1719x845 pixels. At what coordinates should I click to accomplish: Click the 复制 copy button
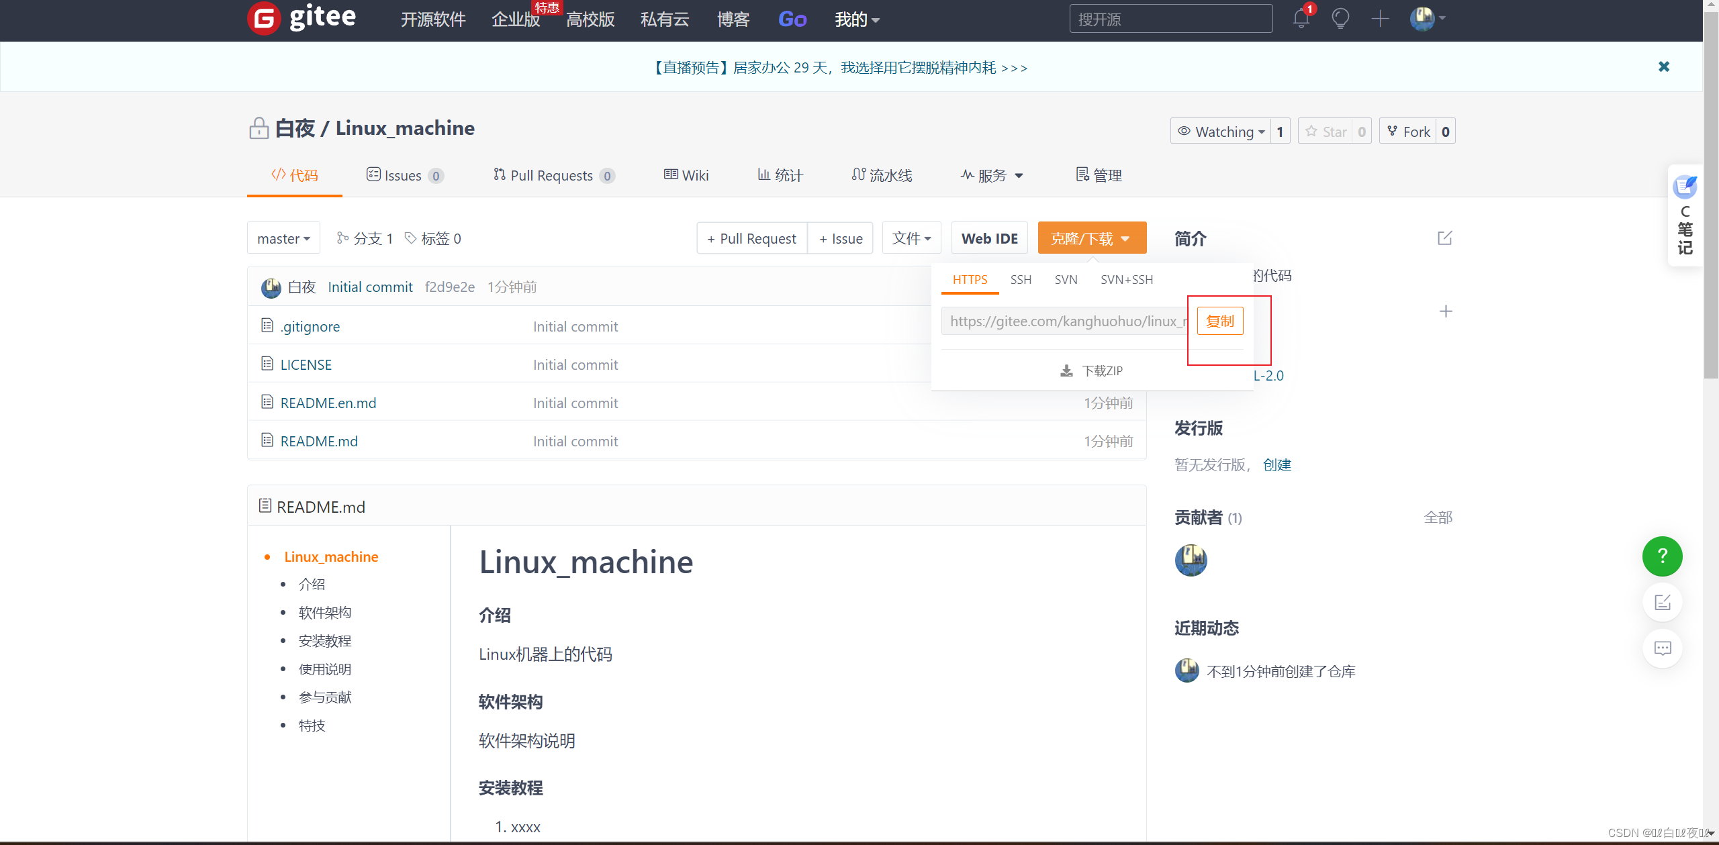[1220, 321]
